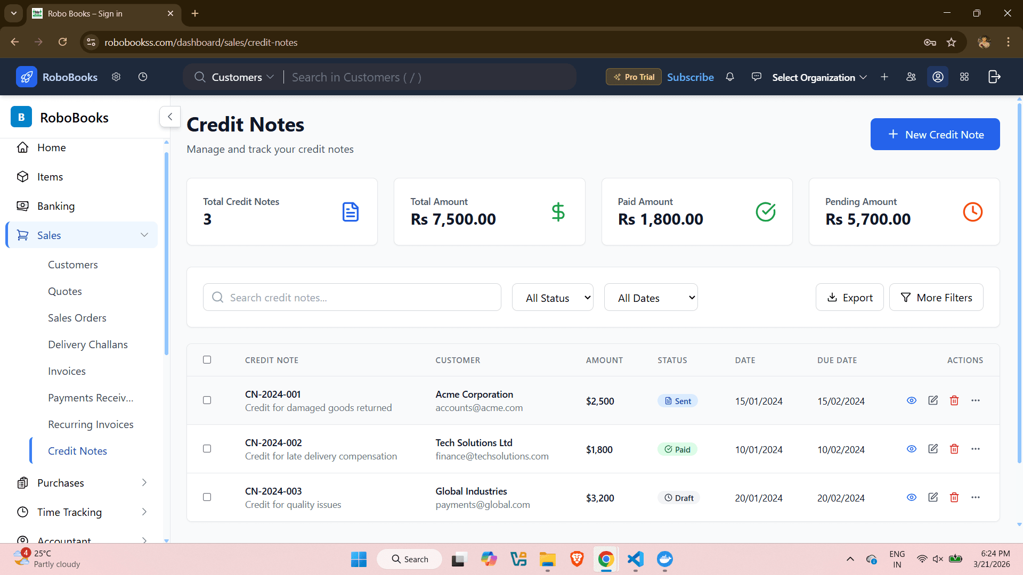This screenshot has width=1023, height=575.
Task: Open the recent history clock icon near RoboBooks logo
Action: tap(142, 77)
